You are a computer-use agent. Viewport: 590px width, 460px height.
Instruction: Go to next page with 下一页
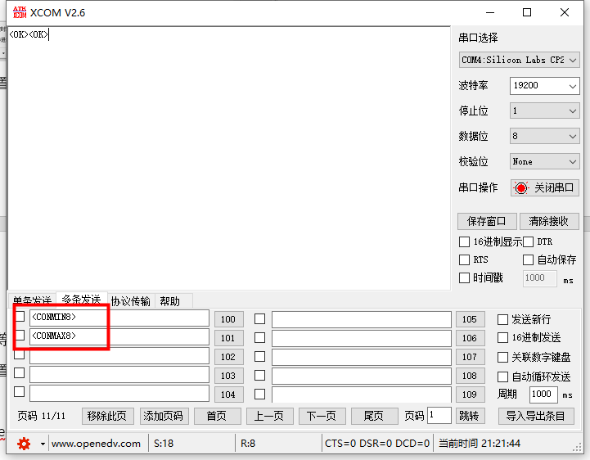tap(322, 416)
